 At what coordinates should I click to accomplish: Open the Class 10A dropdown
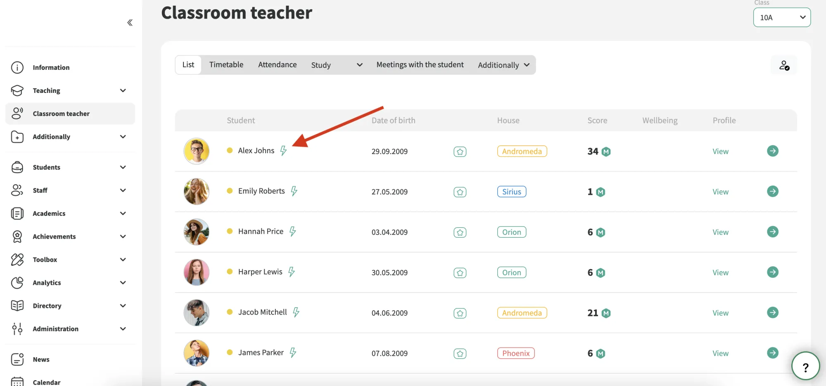[x=782, y=17]
